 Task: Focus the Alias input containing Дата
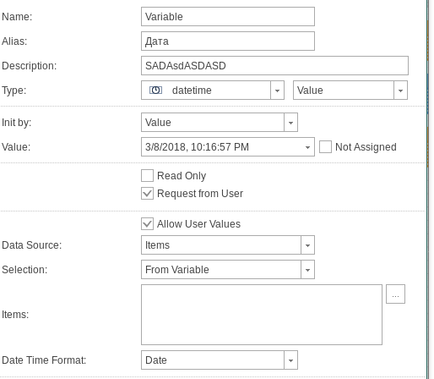(x=228, y=41)
